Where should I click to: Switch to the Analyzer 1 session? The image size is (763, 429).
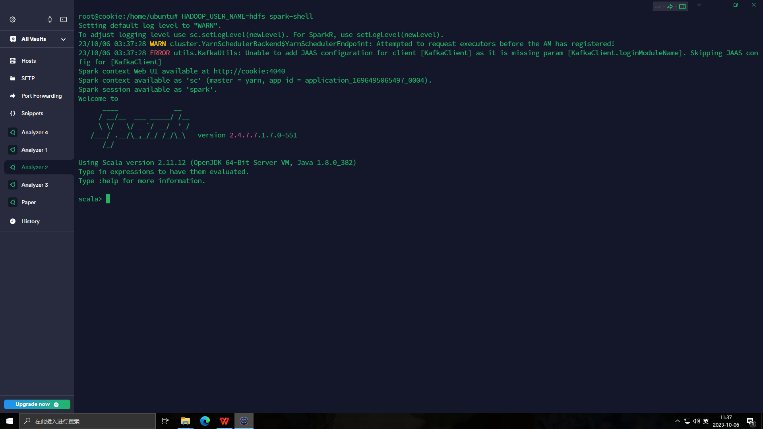(37, 150)
